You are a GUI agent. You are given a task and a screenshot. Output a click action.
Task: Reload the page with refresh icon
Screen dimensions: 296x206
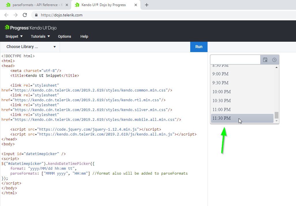pos(25,15)
